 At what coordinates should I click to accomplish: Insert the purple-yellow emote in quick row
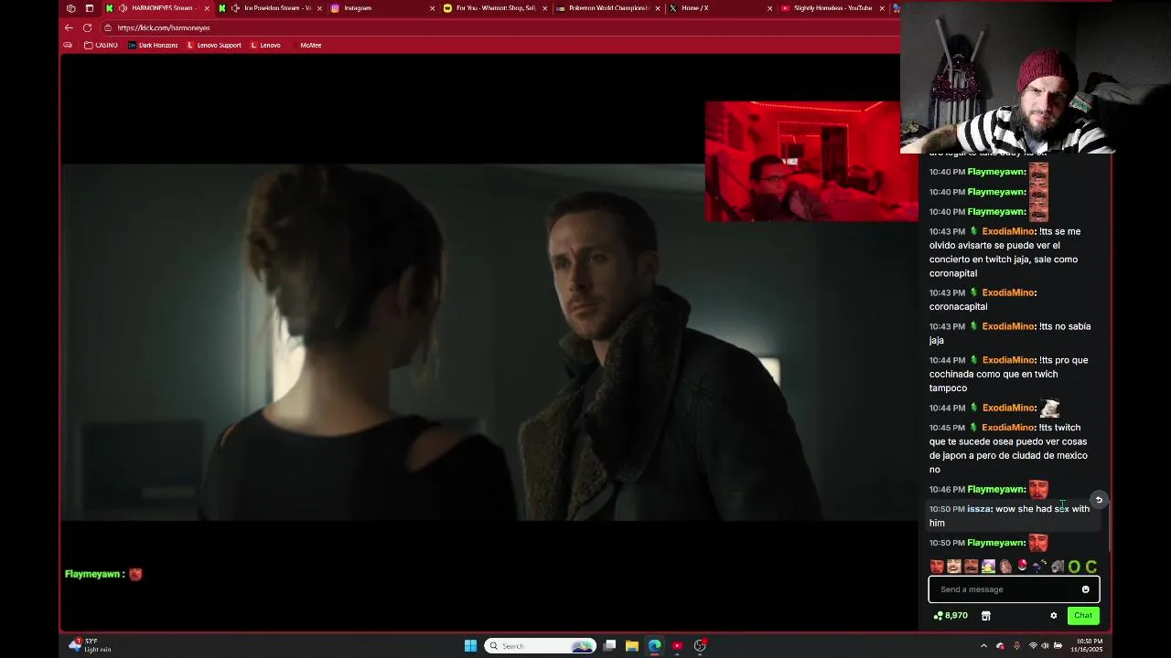pyautogui.click(x=988, y=567)
